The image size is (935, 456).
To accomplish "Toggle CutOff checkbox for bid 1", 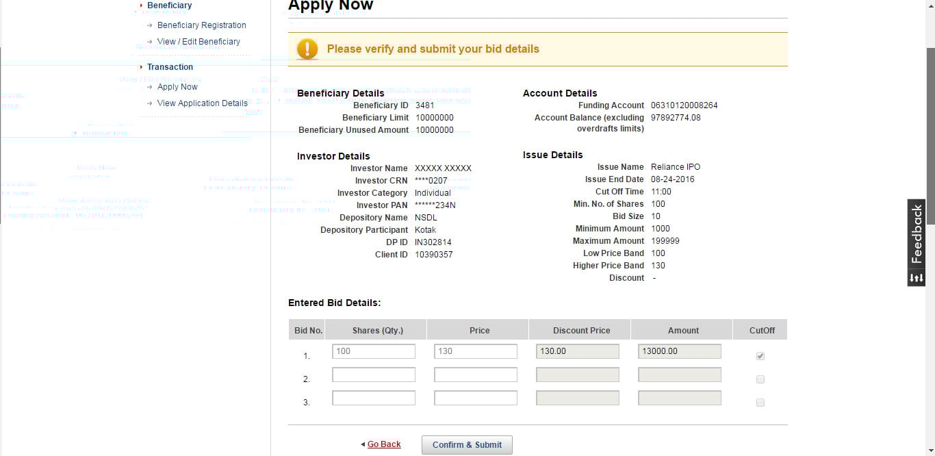I will click(760, 356).
